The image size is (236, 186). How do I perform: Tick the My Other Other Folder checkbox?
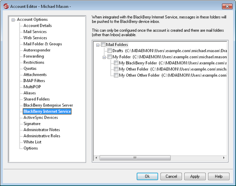pos(116,75)
